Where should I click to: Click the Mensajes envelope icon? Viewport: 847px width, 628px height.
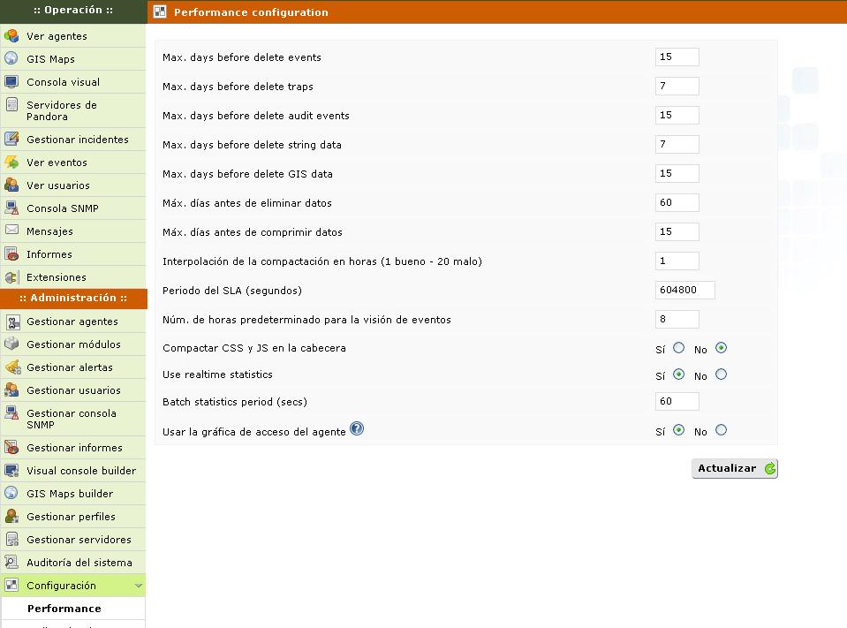click(x=11, y=231)
